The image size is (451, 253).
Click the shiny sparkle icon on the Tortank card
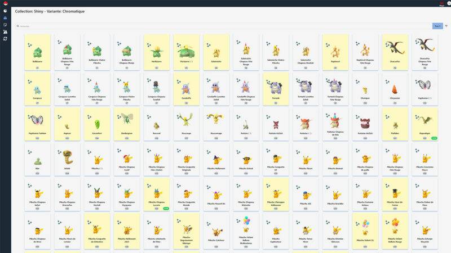click(x=268, y=82)
